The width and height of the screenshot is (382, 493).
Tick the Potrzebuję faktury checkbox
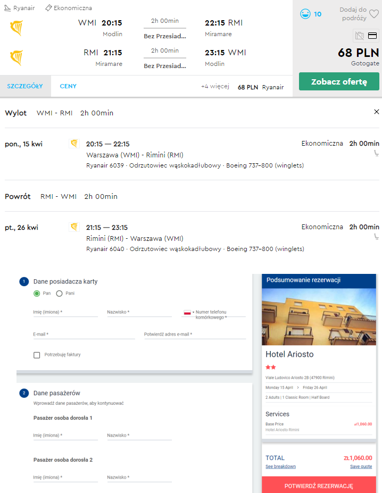(x=37, y=355)
